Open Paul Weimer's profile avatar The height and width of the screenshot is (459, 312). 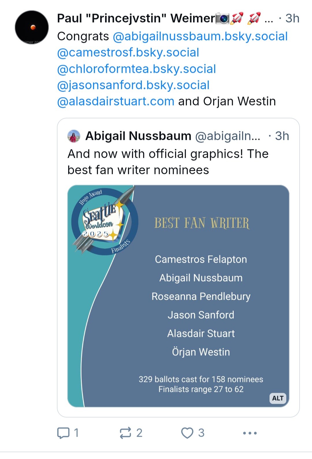32,27
